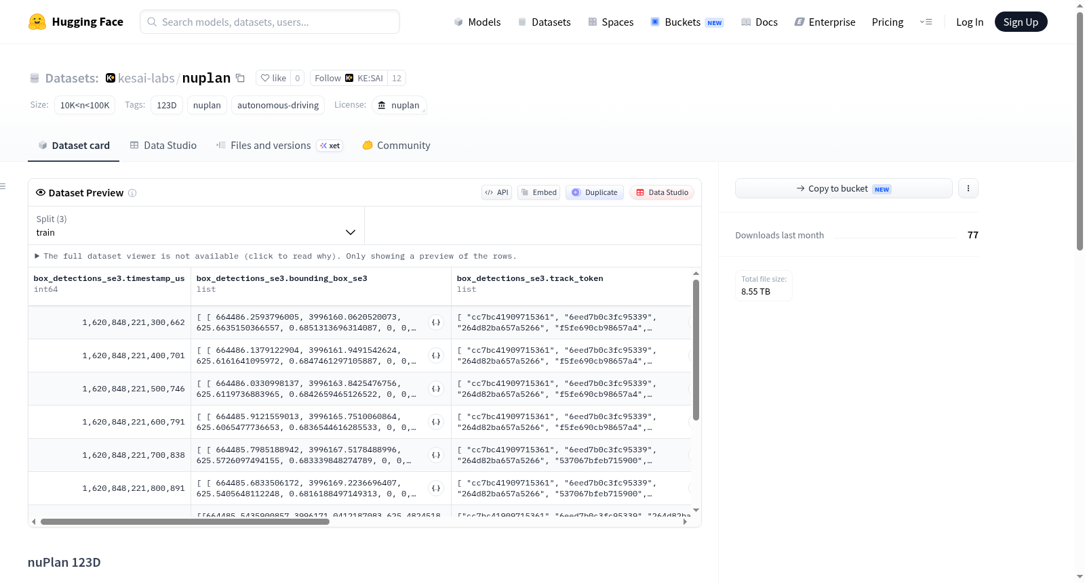The width and height of the screenshot is (1085, 583).
Task: Click the preview table scroll left arrow
Action: click(33, 522)
